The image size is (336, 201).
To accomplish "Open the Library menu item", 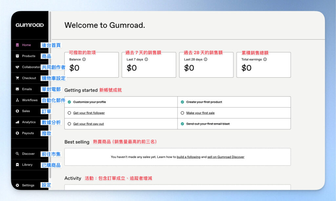I will tap(30, 165).
